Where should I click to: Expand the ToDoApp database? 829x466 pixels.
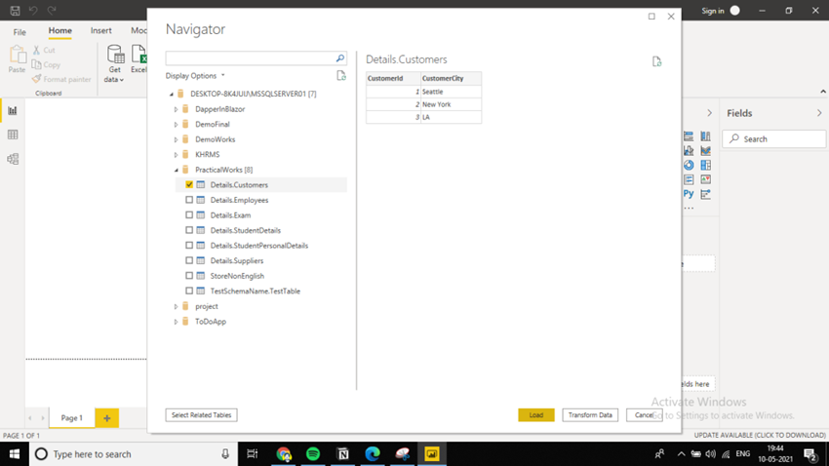pyautogui.click(x=177, y=322)
